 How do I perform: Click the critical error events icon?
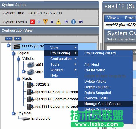(x=32, y=22)
